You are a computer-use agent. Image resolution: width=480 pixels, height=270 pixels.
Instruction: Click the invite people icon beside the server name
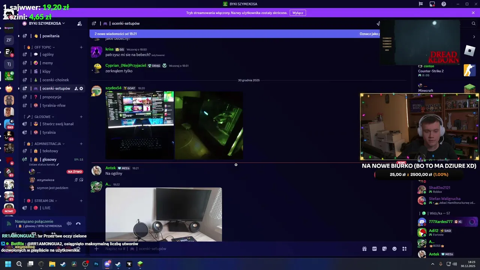pyautogui.click(x=79, y=23)
